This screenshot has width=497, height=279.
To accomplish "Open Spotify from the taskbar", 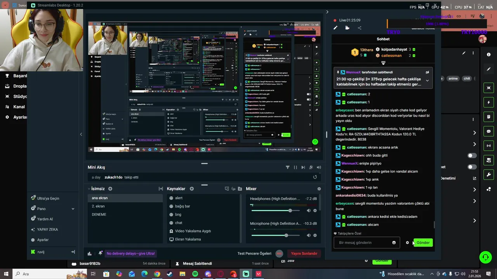I will 195,274.
